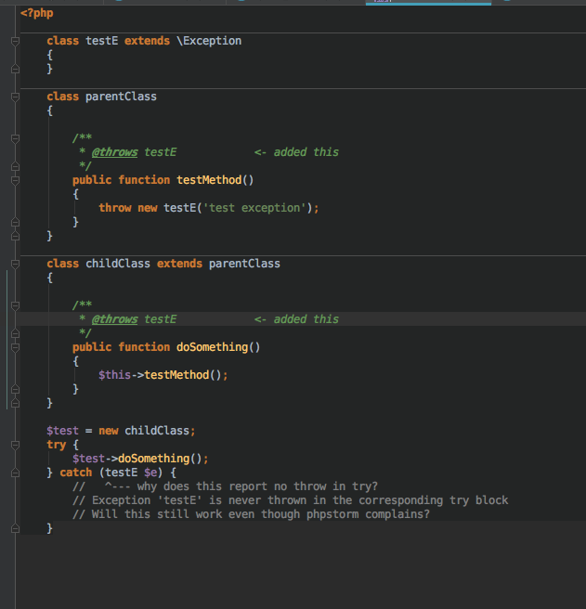This screenshot has width=586, height=609.
Task: Place cursor on \Exception class name
Action: (x=209, y=41)
